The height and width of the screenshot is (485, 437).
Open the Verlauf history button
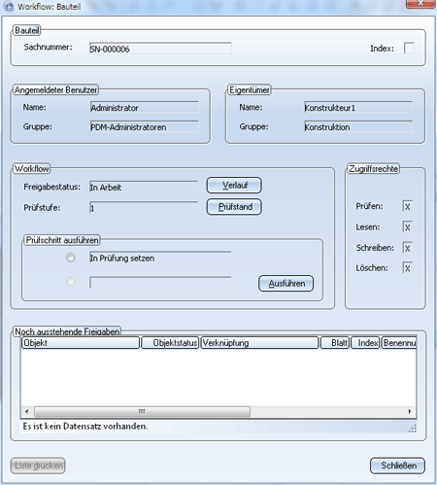tap(234, 186)
